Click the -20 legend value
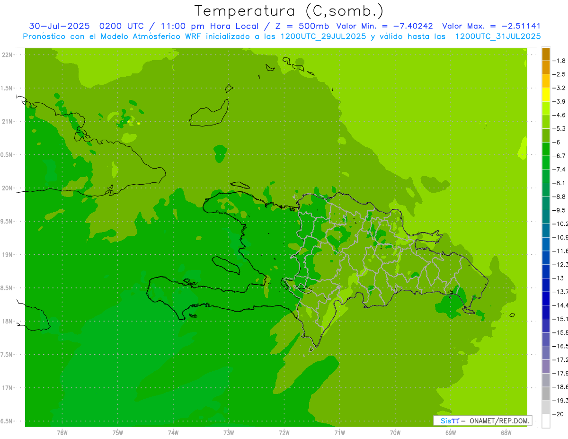The image size is (568, 439). [558, 414]
